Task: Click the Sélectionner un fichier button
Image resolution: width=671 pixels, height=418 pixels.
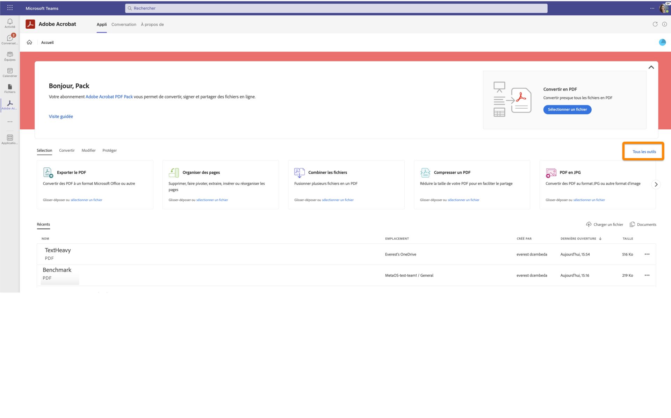Action: click(x=567, y=109)
